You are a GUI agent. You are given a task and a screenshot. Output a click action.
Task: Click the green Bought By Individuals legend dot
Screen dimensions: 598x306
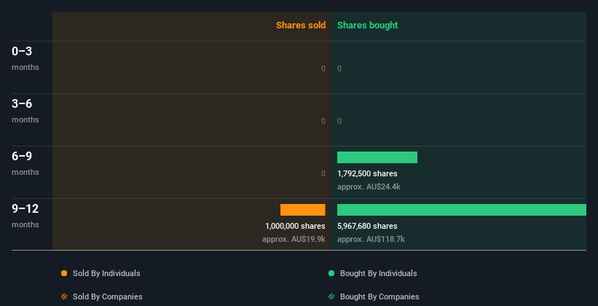coord(331,273)
